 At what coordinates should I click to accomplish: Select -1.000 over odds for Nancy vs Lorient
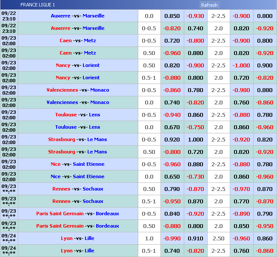[241, 65]
